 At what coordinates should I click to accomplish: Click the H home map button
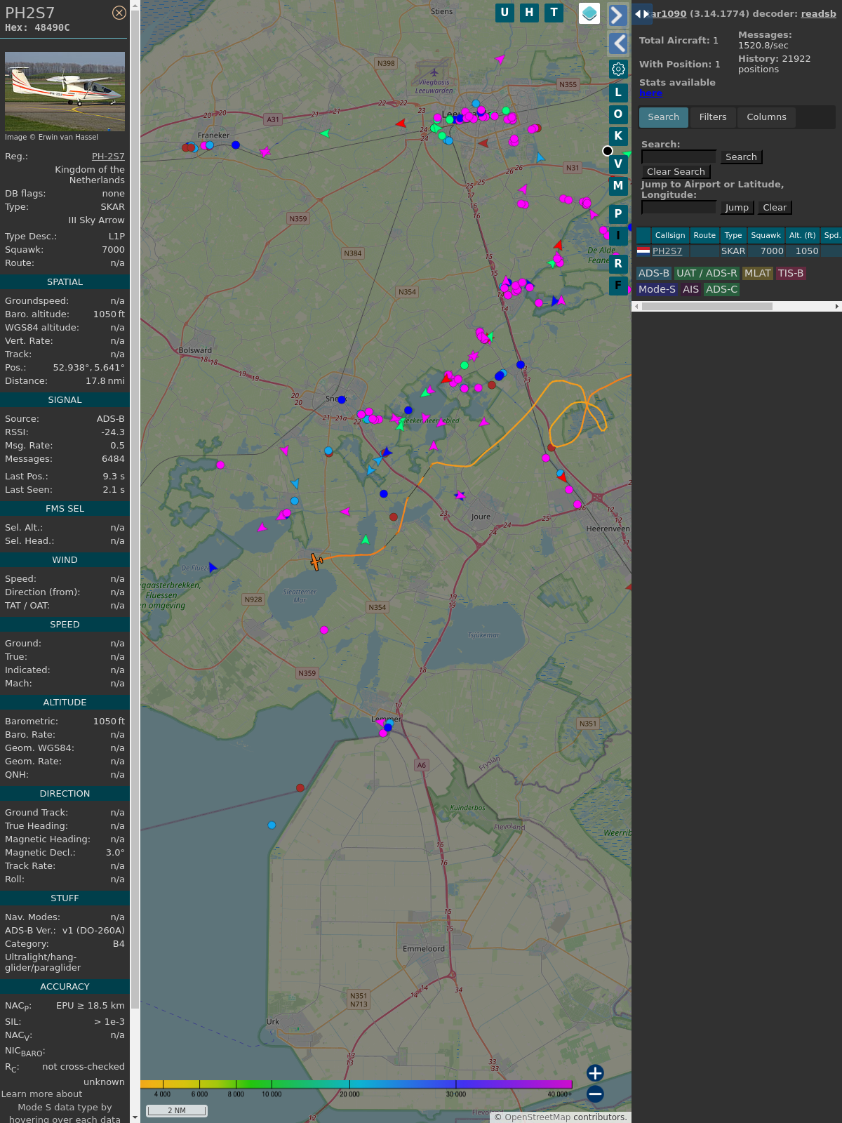coord(529,13)
